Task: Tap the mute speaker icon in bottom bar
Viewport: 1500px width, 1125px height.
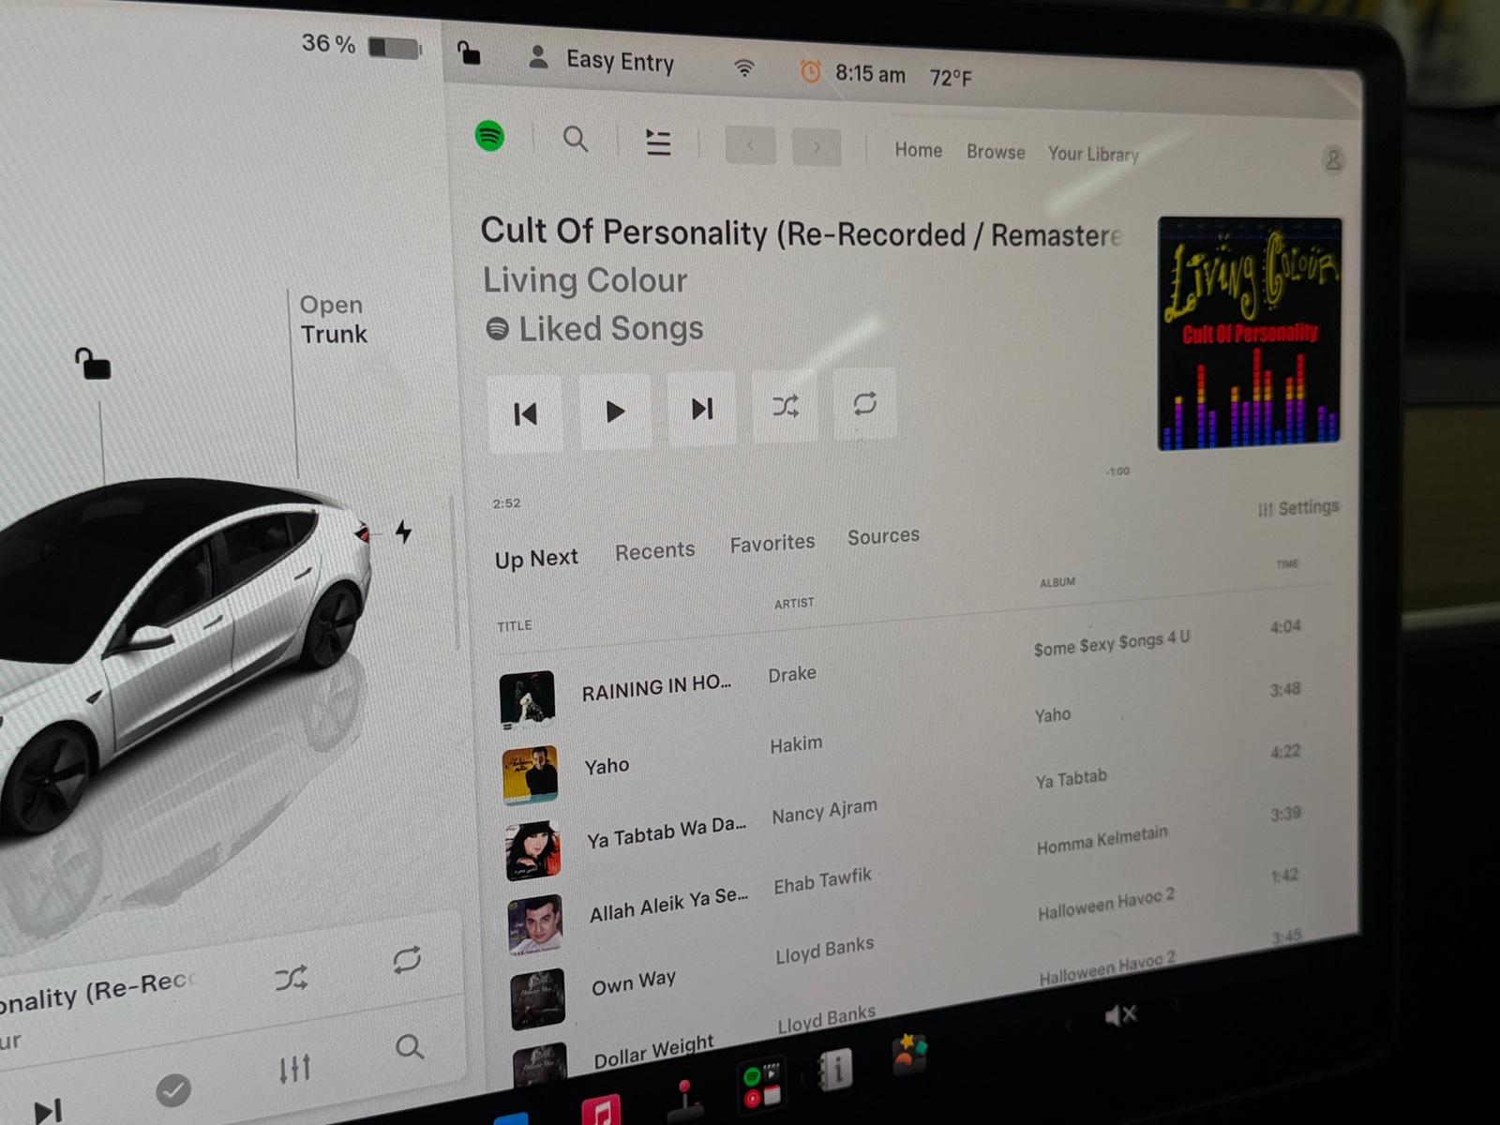Action: pyautogui.click(x=1119, y=1014)
